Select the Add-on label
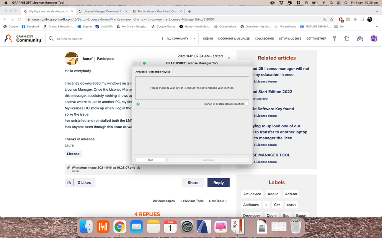This screenshot has width=382, height=238. pyautogui.click(x=291, y=194)
